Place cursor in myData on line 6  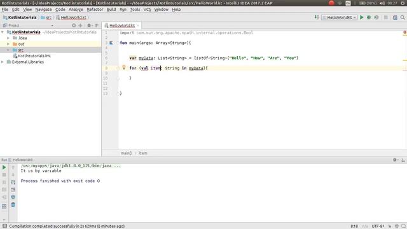pyautogui.click(x=146, y=58)
